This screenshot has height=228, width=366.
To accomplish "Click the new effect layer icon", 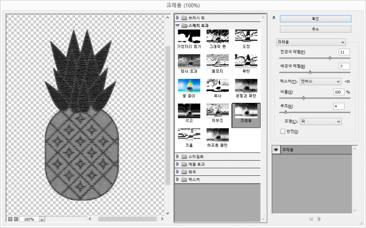I will tap(310, 219).
